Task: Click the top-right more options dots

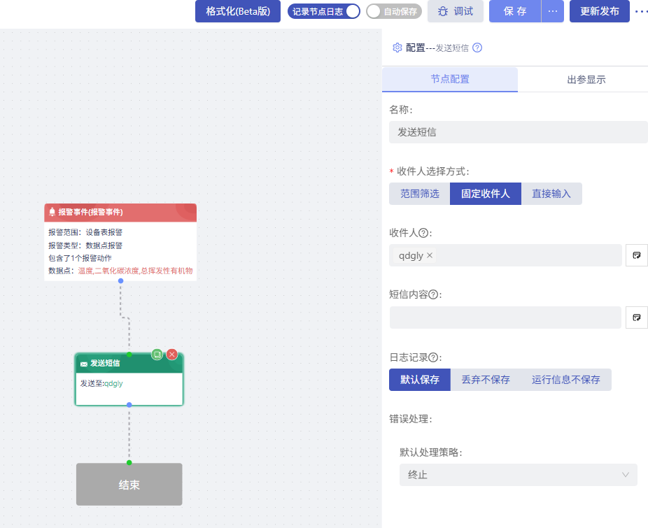Action: [x=640, y=11]
